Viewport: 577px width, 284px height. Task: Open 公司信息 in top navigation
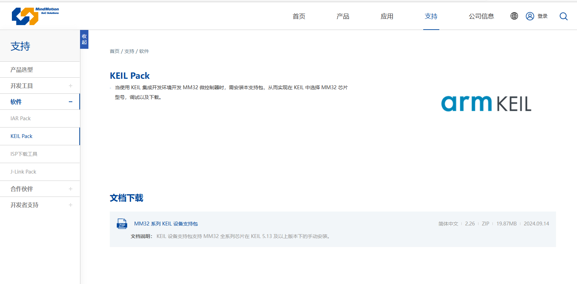pyautogui.click(x=481, y=16)
